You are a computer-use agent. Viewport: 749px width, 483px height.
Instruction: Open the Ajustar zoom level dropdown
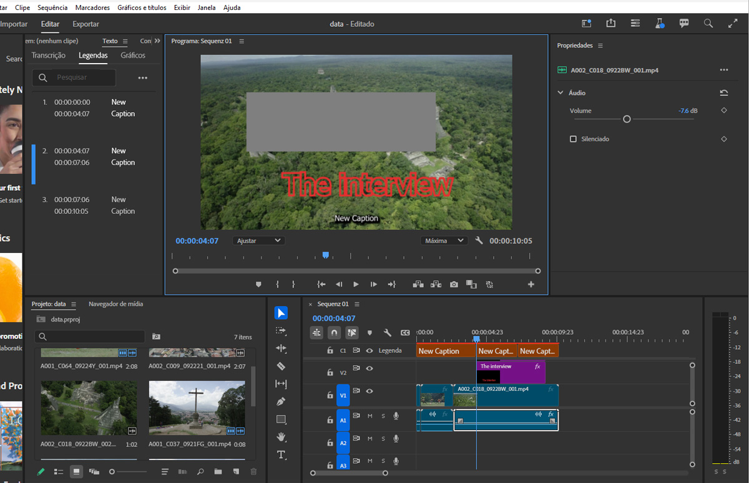pos(258,241)
